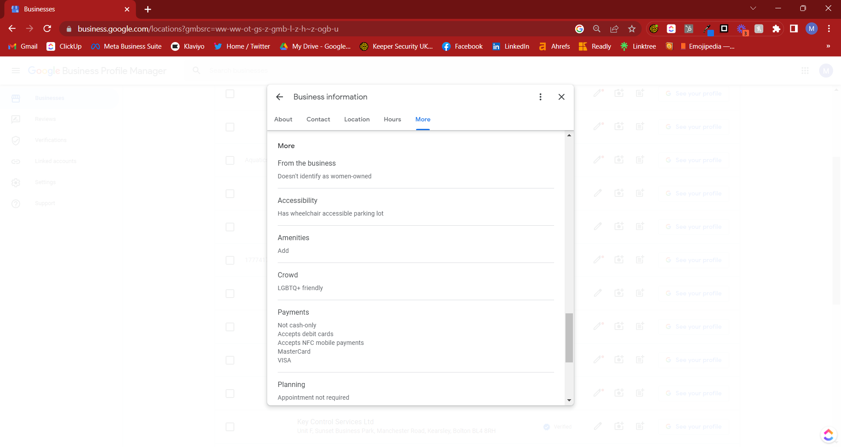
Task: Open My Drive - Google bookmark
Action: point(315,46)
